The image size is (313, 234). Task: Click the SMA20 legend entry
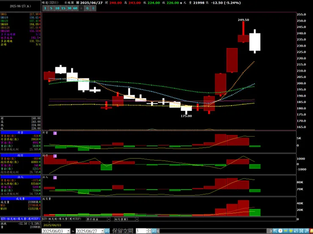coord(21,21)
